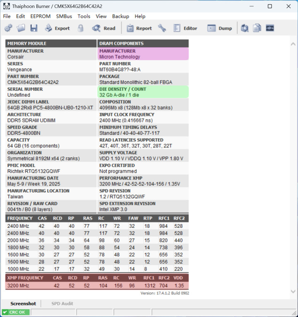This screenshot has width=298, height=317.
Task: Open the Editor toolbar button
Action: coord(185,28)
